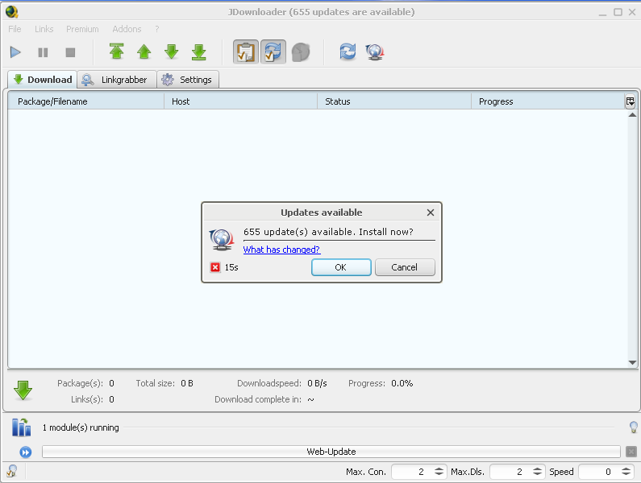Click the scrollbar down arrow in the download list

point(632,362)
